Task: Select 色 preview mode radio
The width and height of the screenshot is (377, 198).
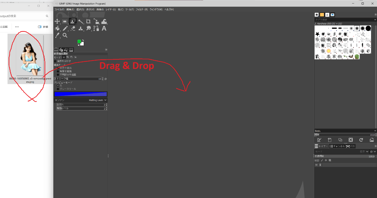Action: pyautogui.click(x=58, y=86)
